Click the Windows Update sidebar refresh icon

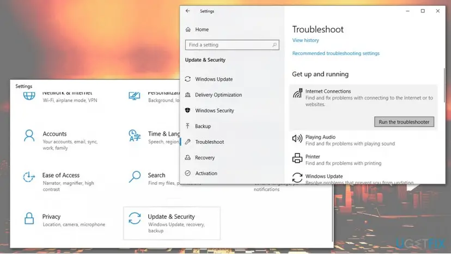[x=188, y=79]
